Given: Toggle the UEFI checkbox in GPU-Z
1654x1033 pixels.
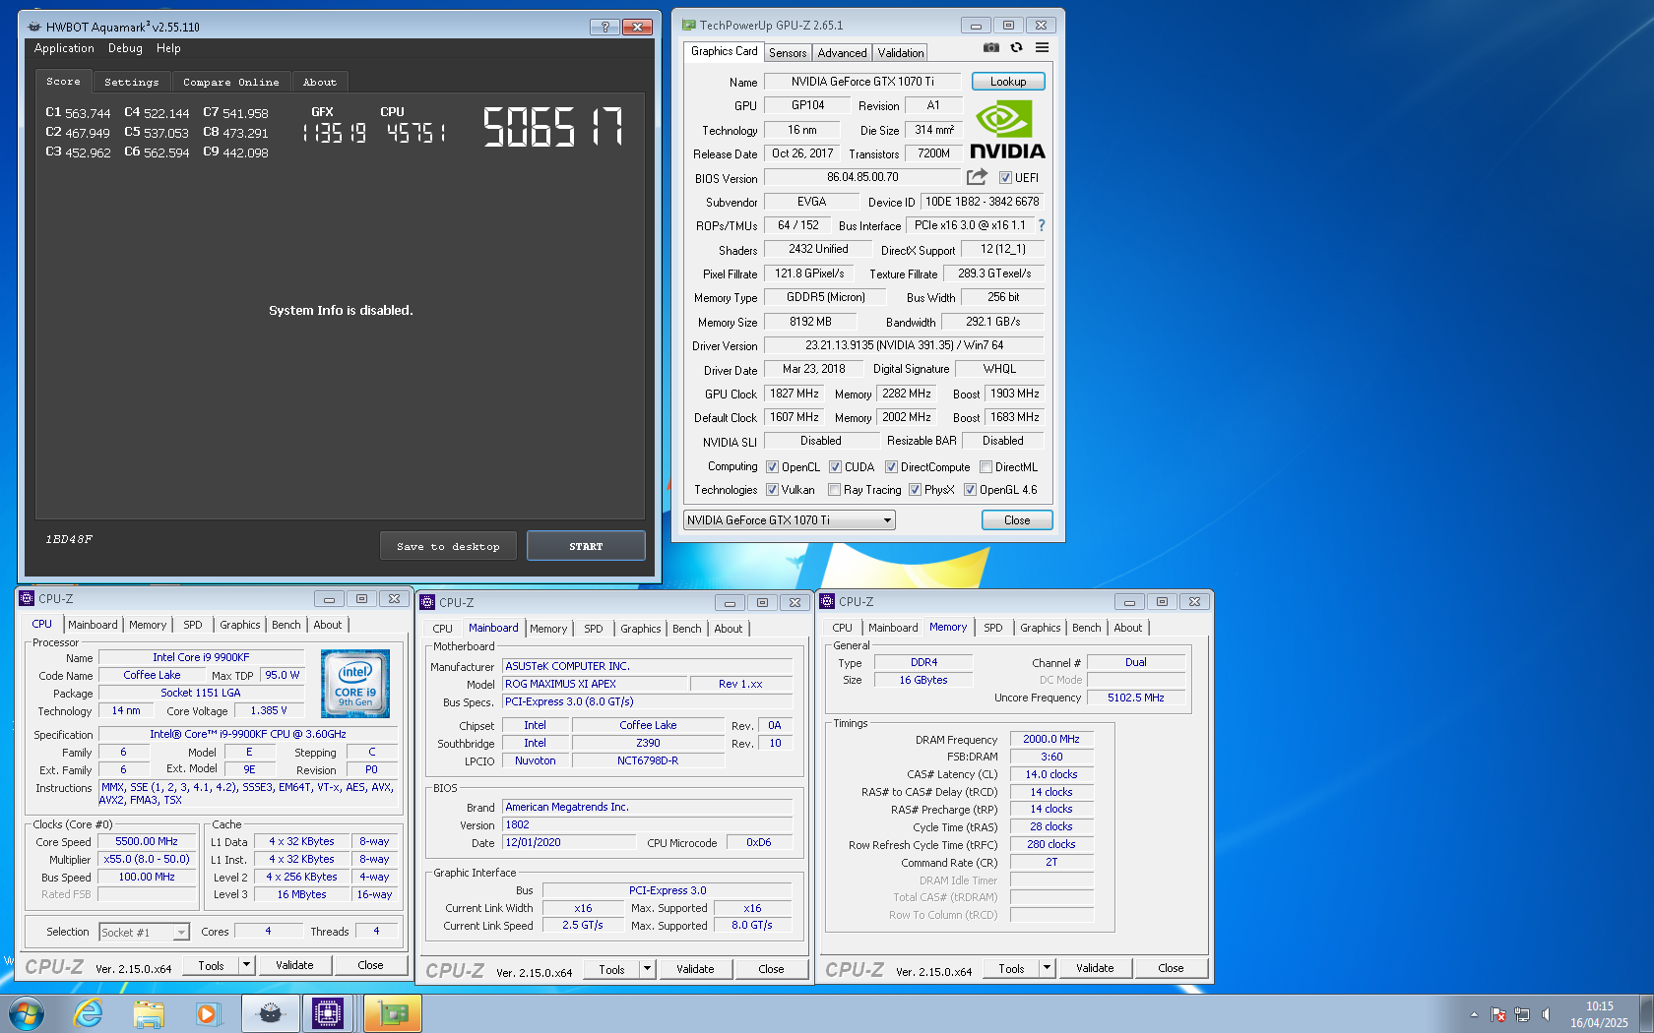Looking at the screenshot, I should click(1005, 178).
